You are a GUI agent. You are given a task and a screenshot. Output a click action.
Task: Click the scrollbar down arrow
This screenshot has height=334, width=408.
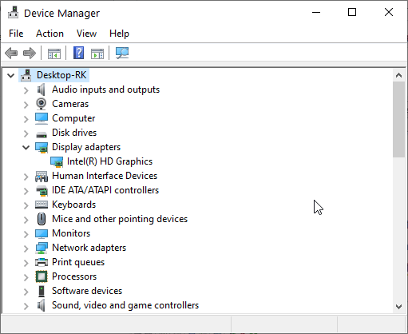(398, 307)
